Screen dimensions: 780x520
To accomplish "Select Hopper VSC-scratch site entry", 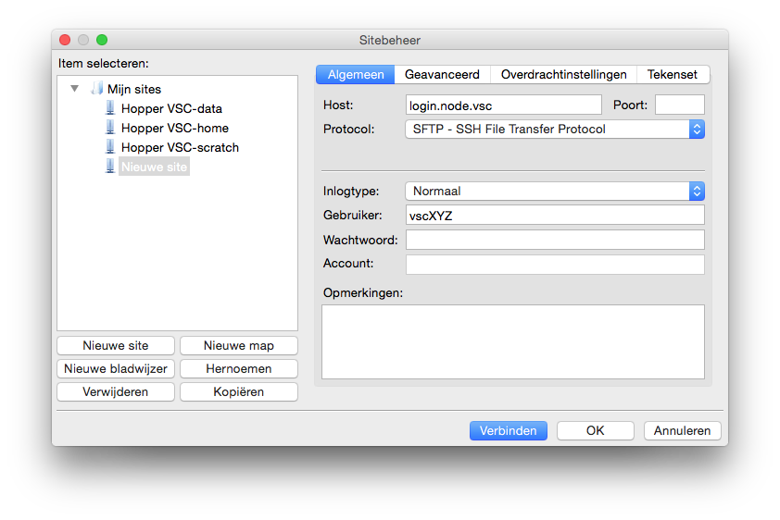I will coord(180,147).
